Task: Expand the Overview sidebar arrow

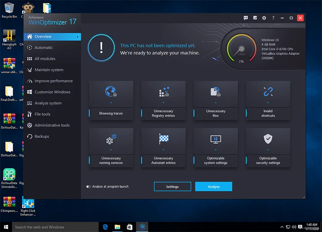Action: 77,36
